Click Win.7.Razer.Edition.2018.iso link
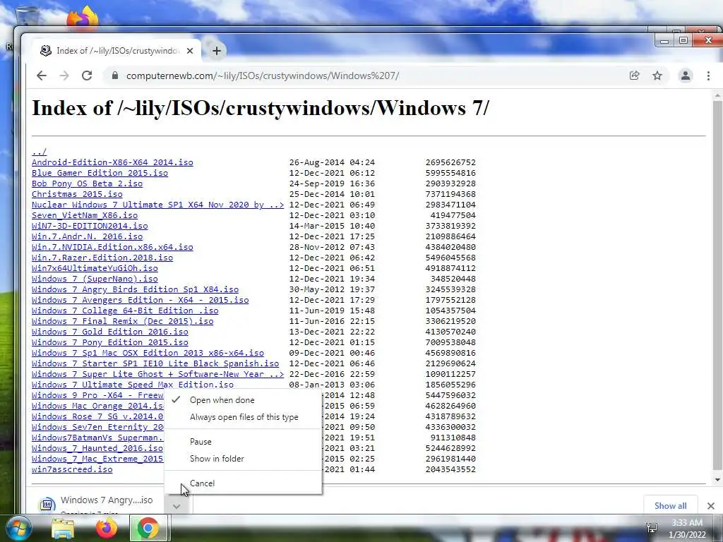The height and width of the screenshot is (542, 723). (x=102, y=258)
